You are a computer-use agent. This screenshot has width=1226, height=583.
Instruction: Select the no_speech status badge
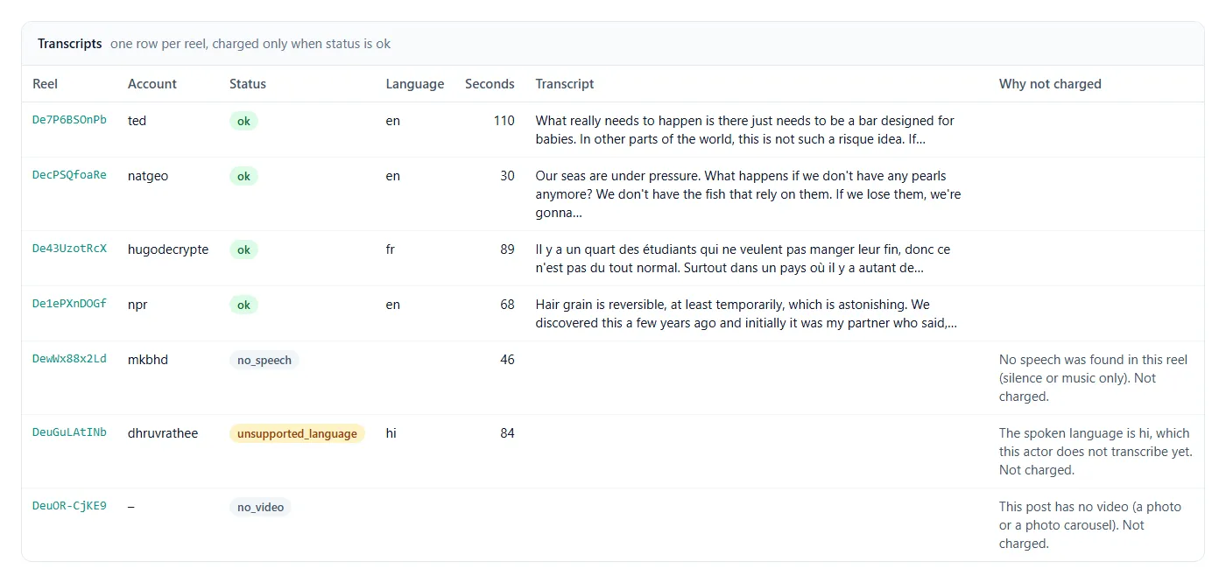264,360
